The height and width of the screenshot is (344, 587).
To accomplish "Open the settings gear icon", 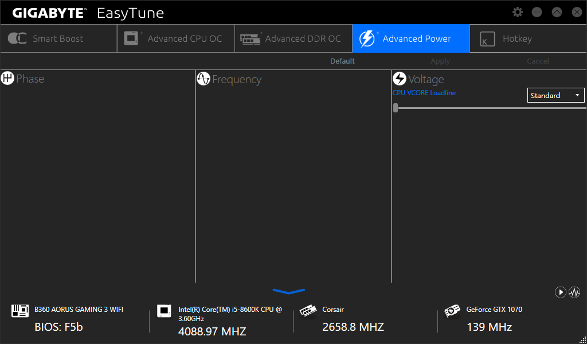I will (518, 13).
